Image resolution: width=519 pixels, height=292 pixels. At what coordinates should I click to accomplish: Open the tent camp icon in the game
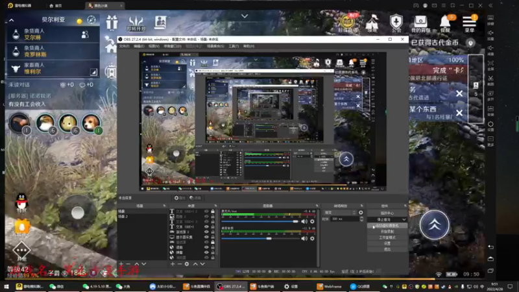pos(372,22)
